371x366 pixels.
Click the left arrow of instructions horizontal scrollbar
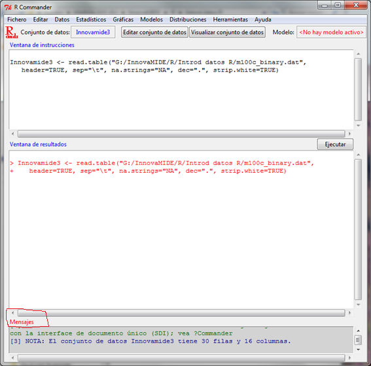13,134
